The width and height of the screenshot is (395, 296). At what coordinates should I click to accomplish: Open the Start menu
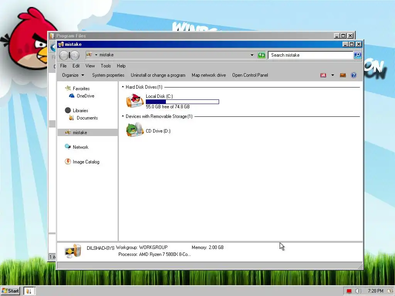click(x=10, y=291)
